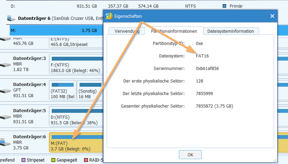Screen dimensions: 288x164
Task: Click the Datenträger:4 GPT label
Action: tap(30, 85)
